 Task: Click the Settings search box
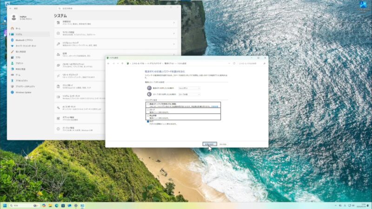click(x=94, y=8)
